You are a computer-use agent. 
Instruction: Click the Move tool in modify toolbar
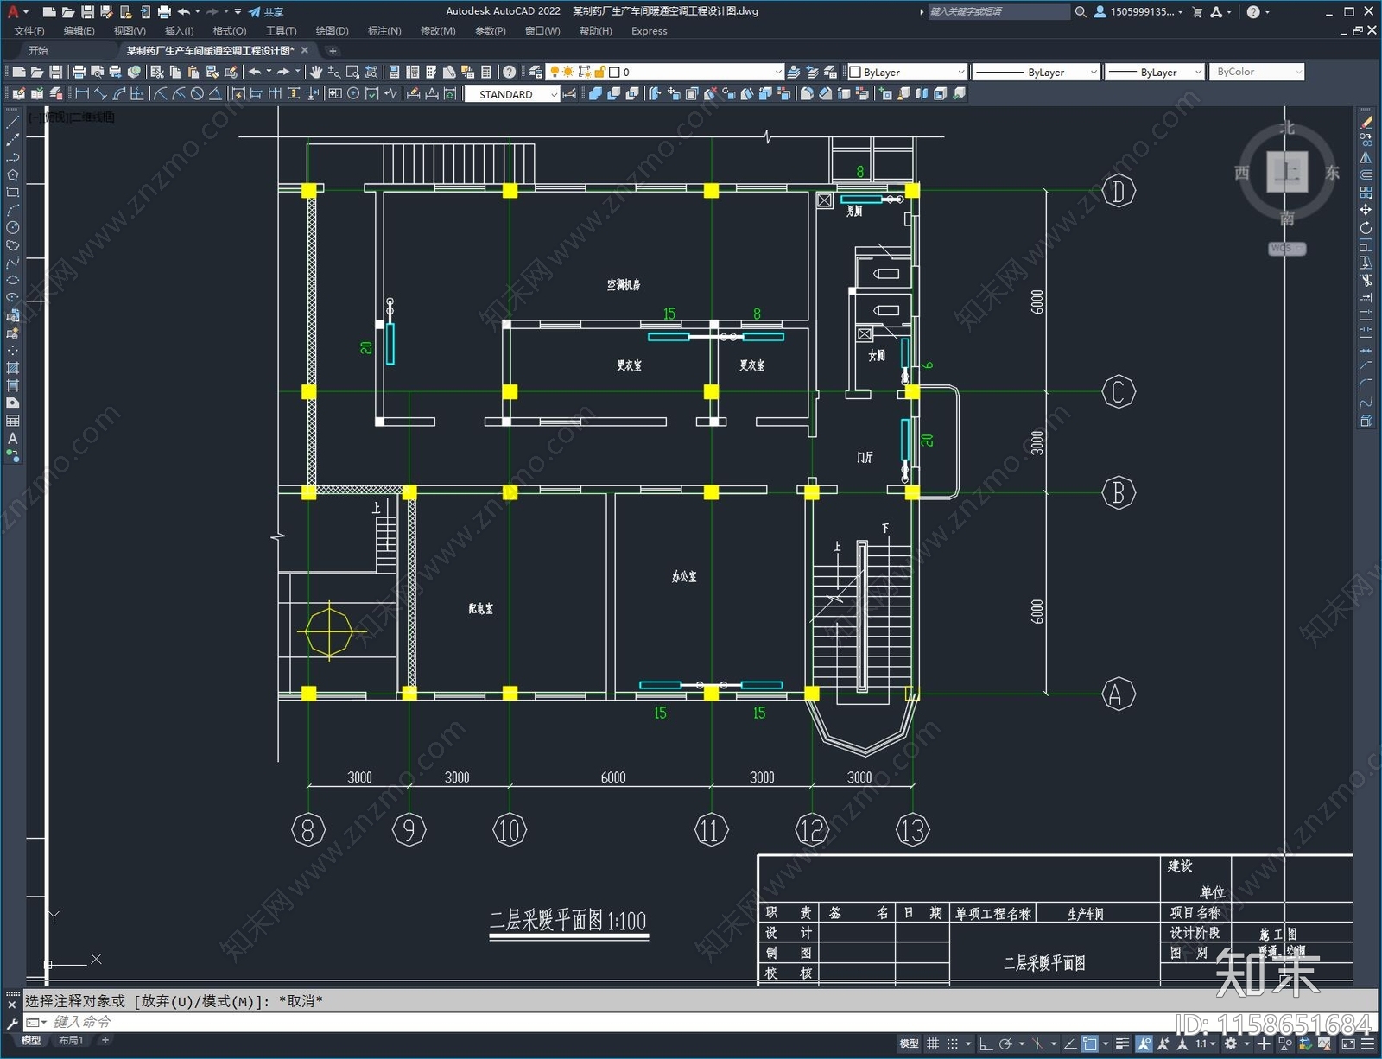pyautogui.click(x=1366, y=210)
